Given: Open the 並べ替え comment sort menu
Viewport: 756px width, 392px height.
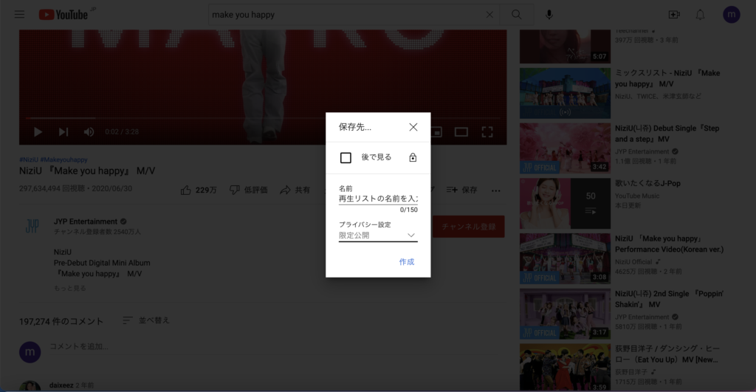Looking at the screenshot, I should click(x=146, y=320).
